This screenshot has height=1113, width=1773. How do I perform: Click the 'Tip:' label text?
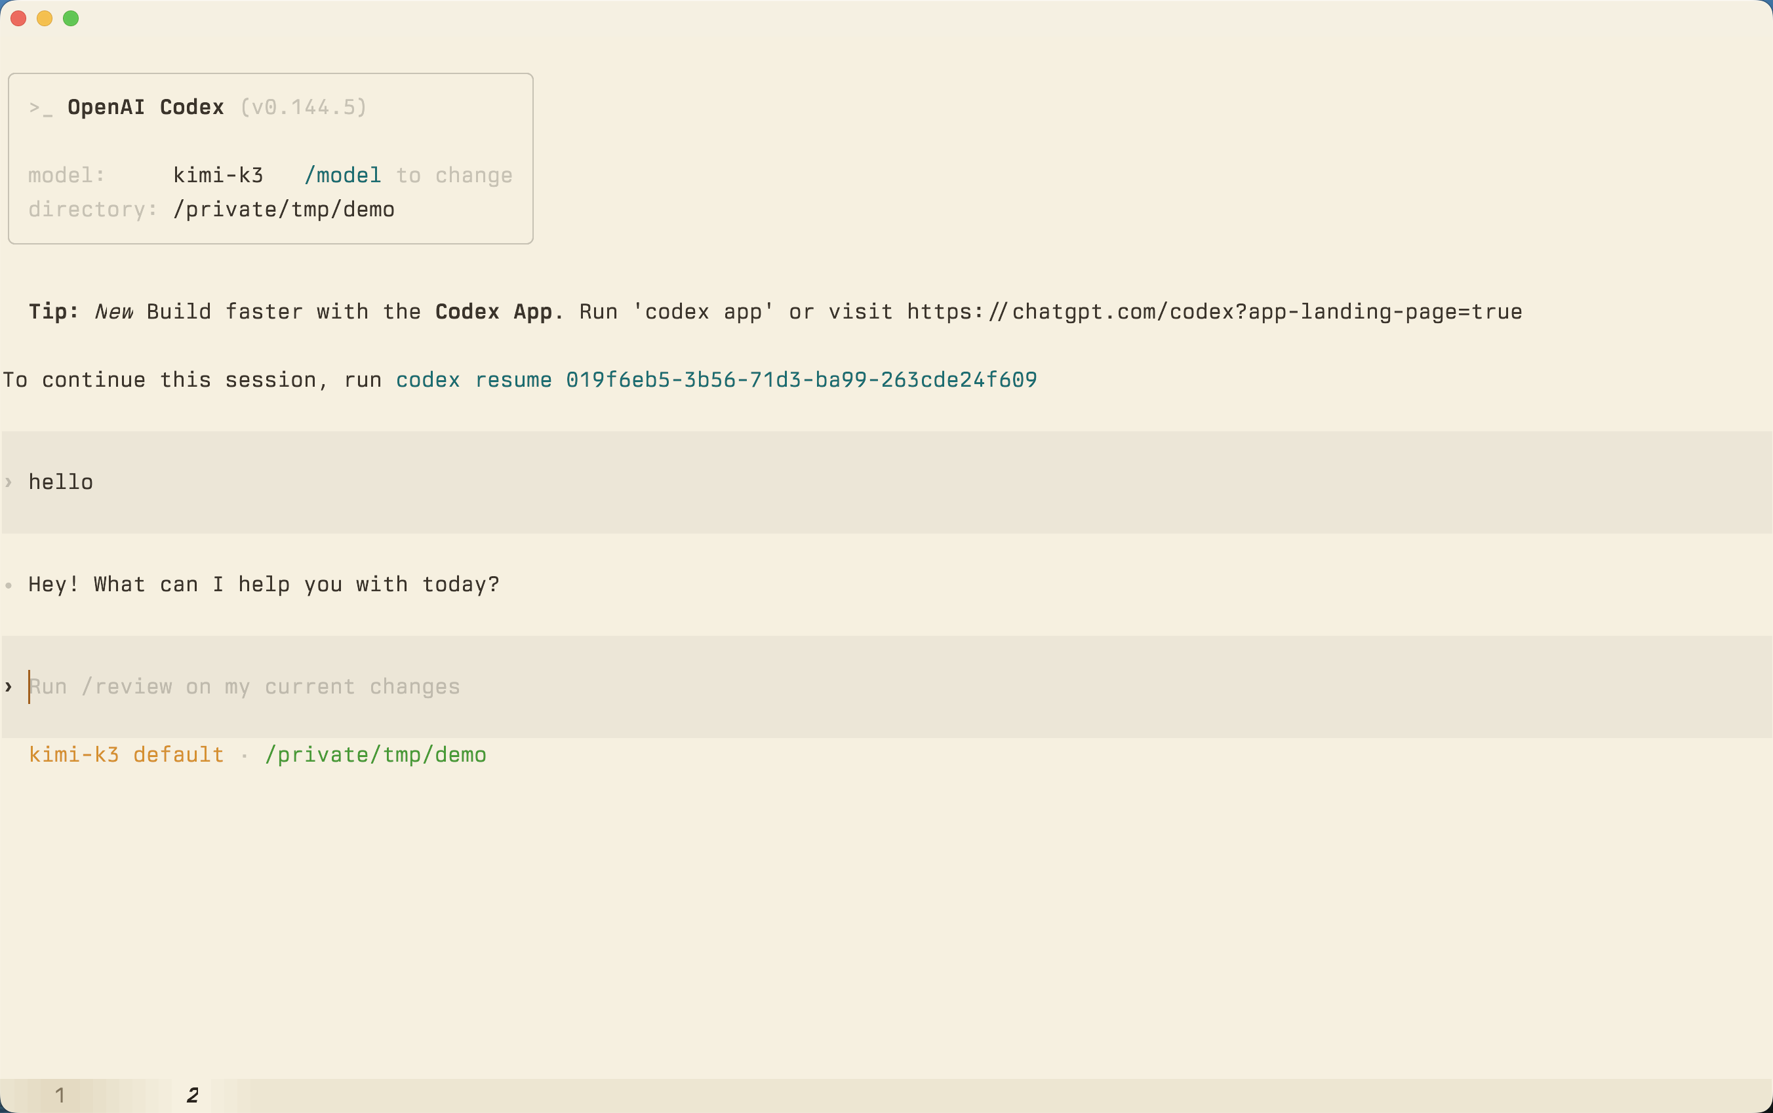point(54,312)
